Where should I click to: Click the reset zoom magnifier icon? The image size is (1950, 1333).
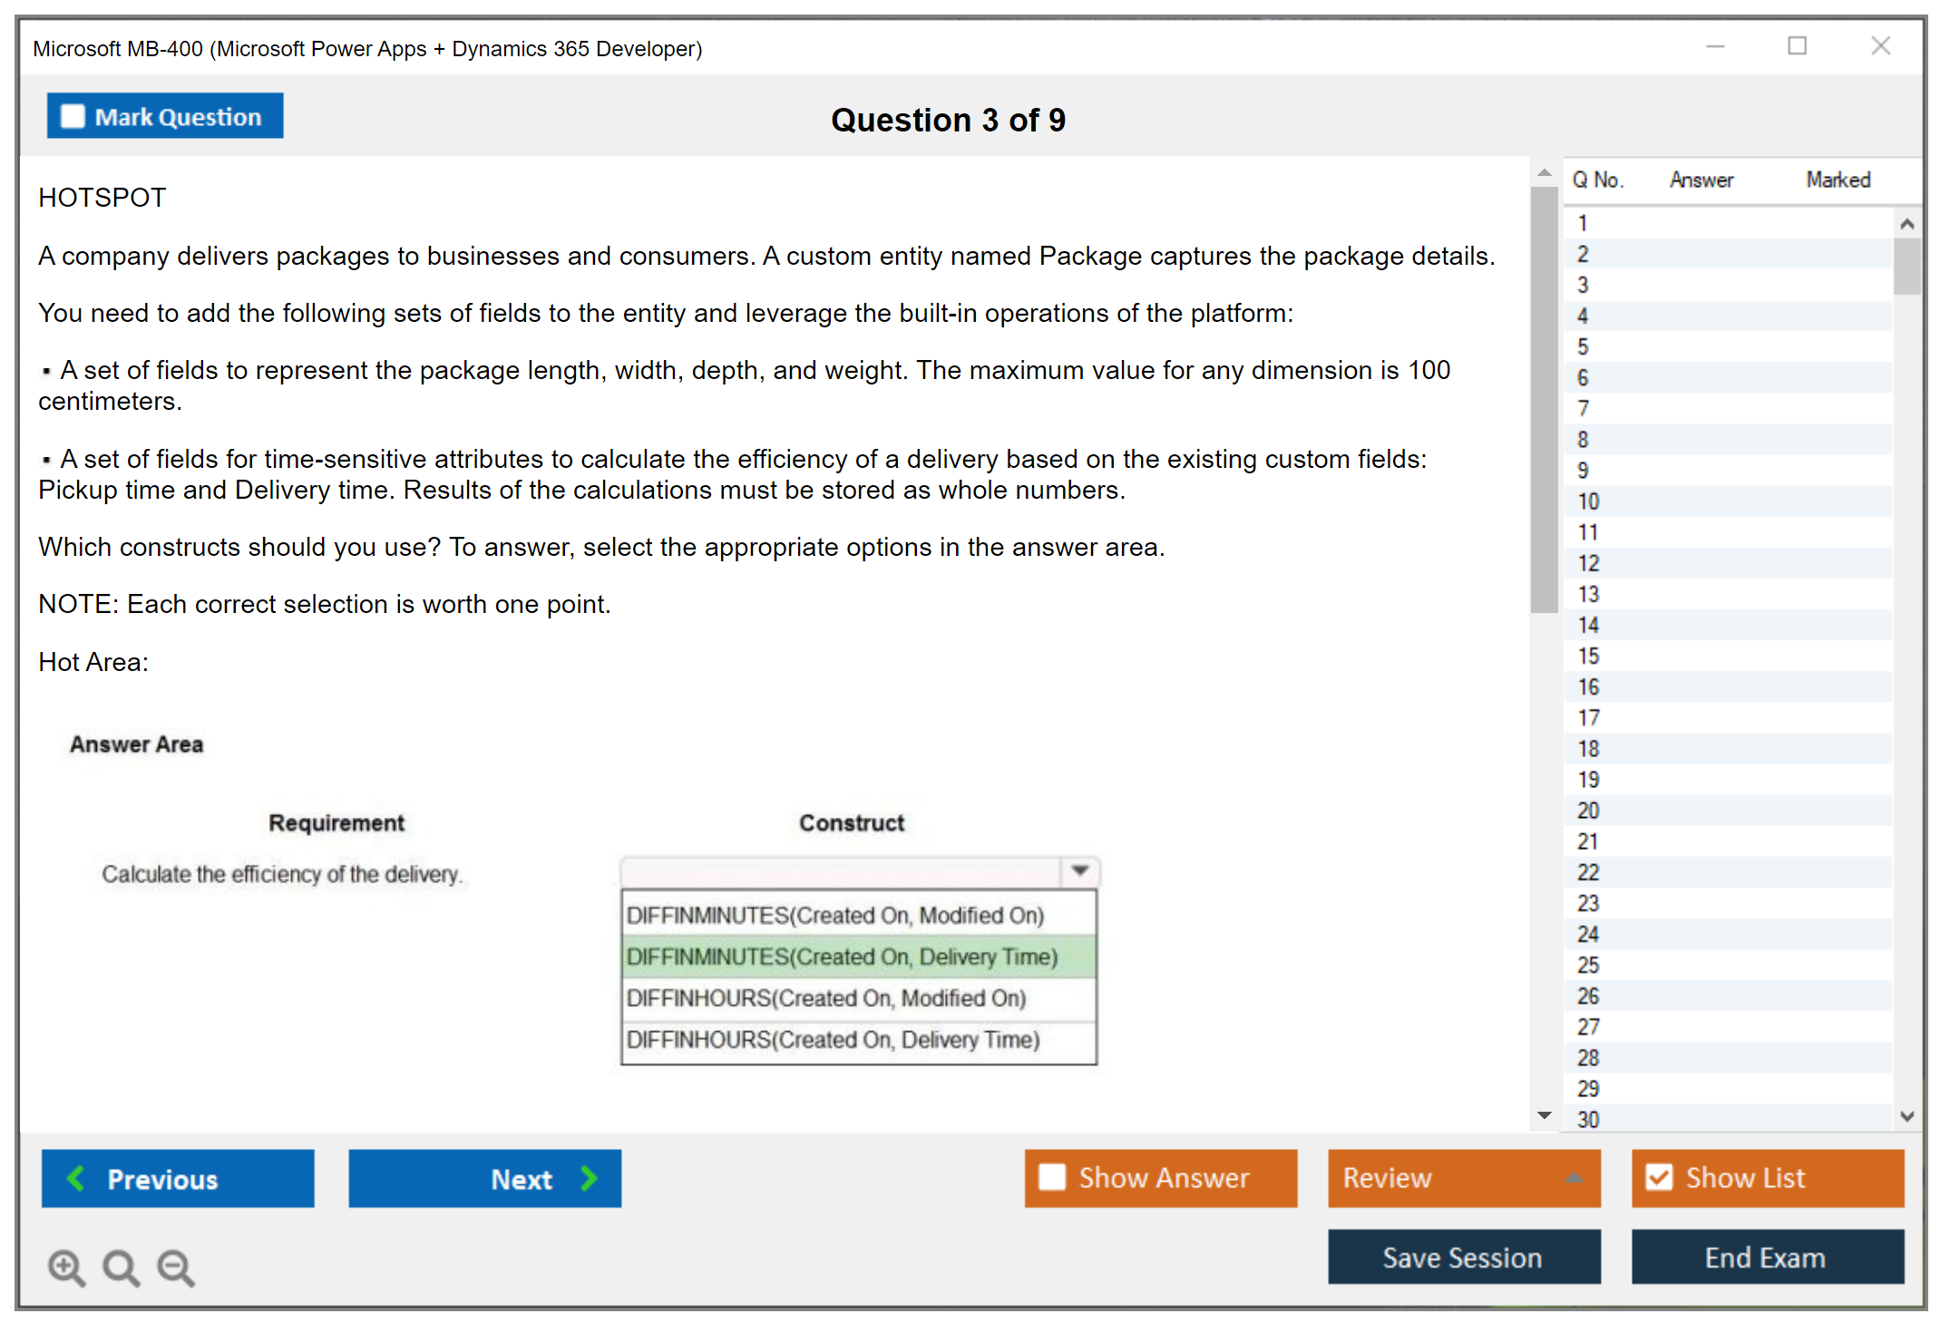tap(121, 1267)
